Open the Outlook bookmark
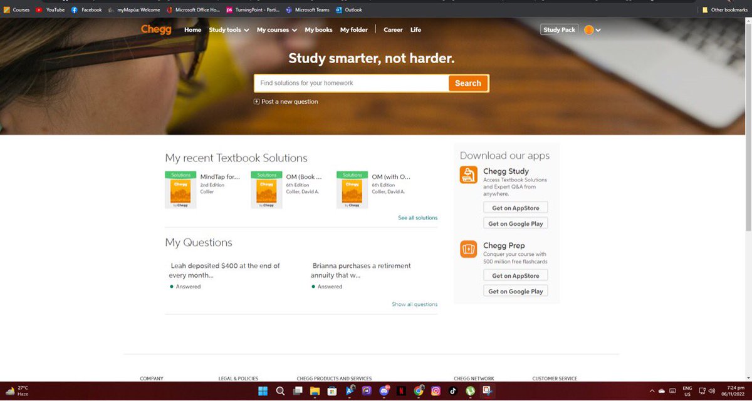 (349, 10)
